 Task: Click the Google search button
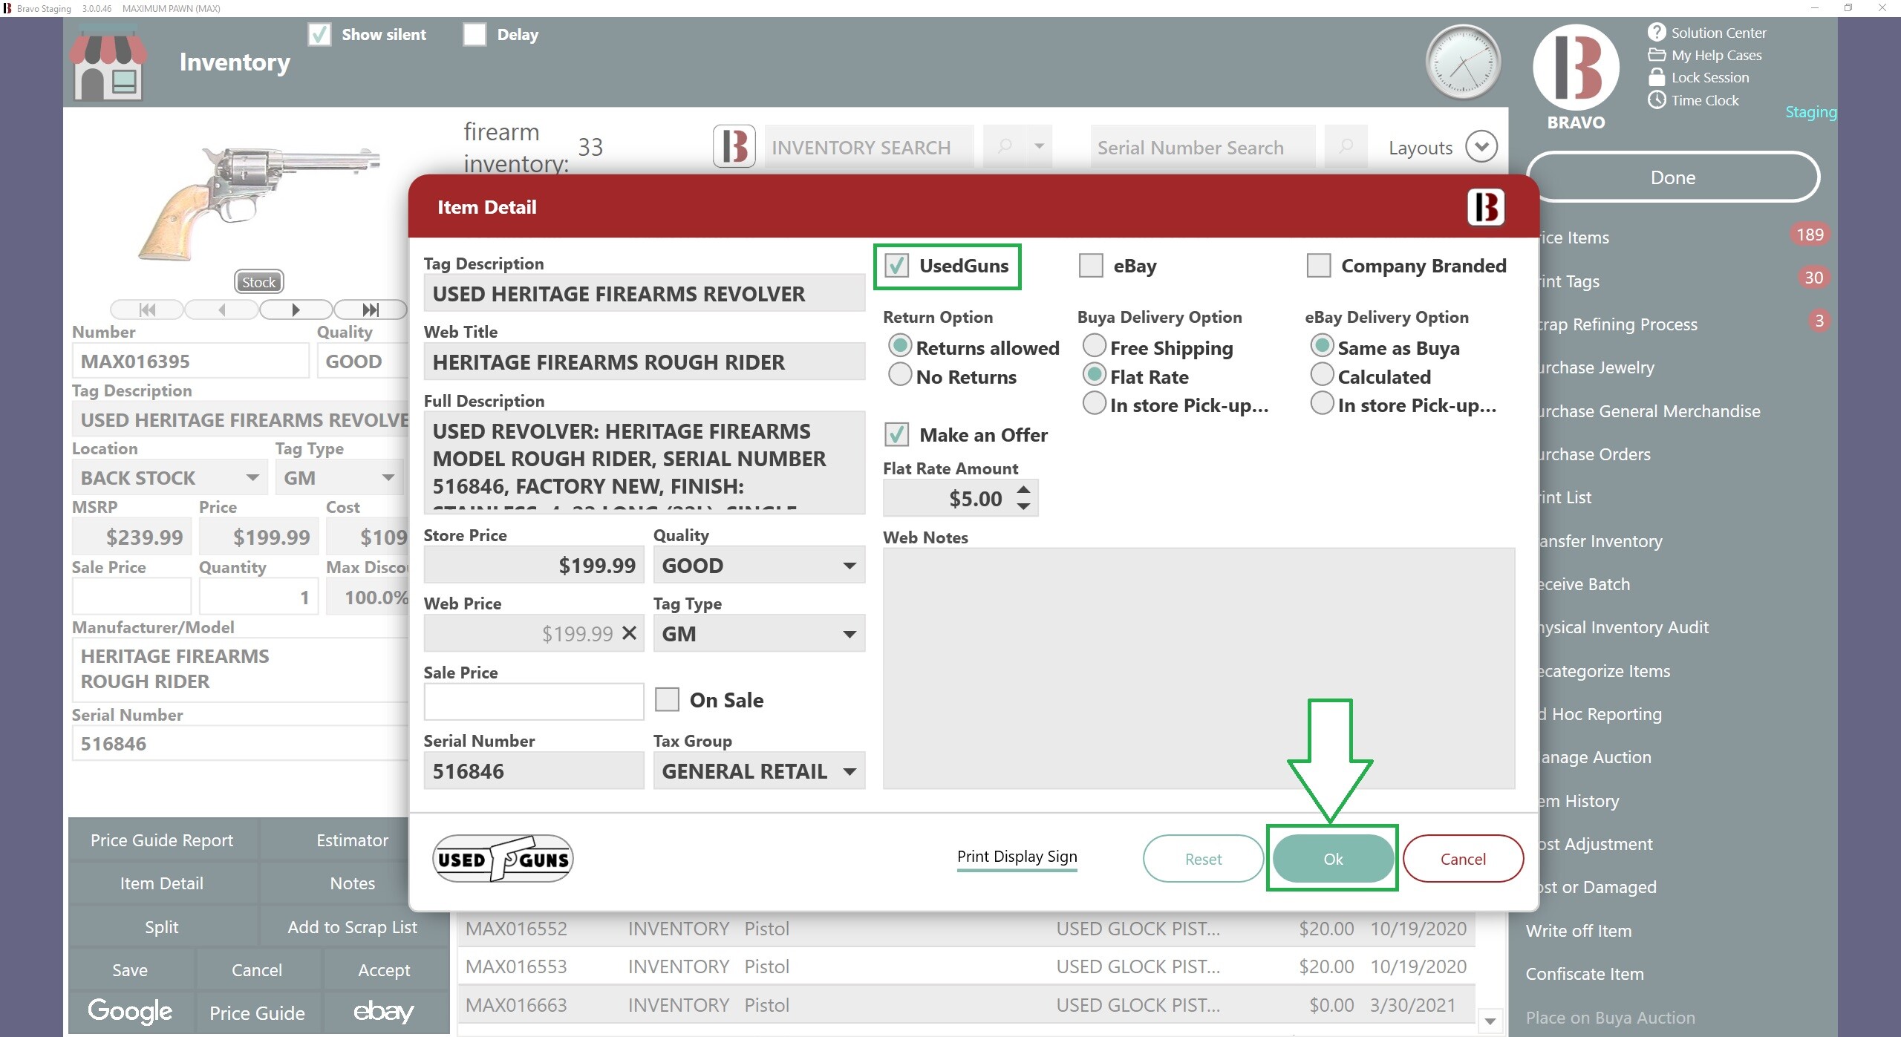click(x=130, y=1011)
